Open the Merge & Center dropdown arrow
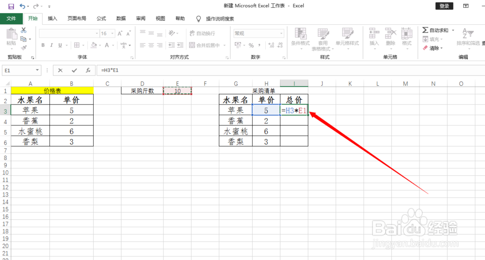 pos(225,46)
